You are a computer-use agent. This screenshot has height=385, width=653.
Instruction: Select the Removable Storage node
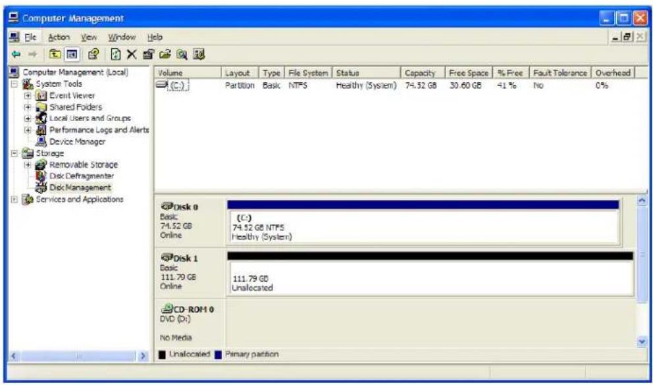click(84, 165)
